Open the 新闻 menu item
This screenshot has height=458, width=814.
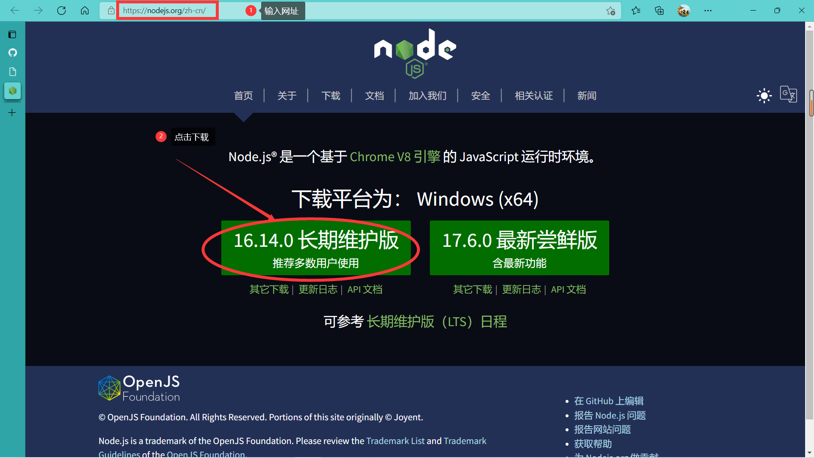[x=587, y=96]
